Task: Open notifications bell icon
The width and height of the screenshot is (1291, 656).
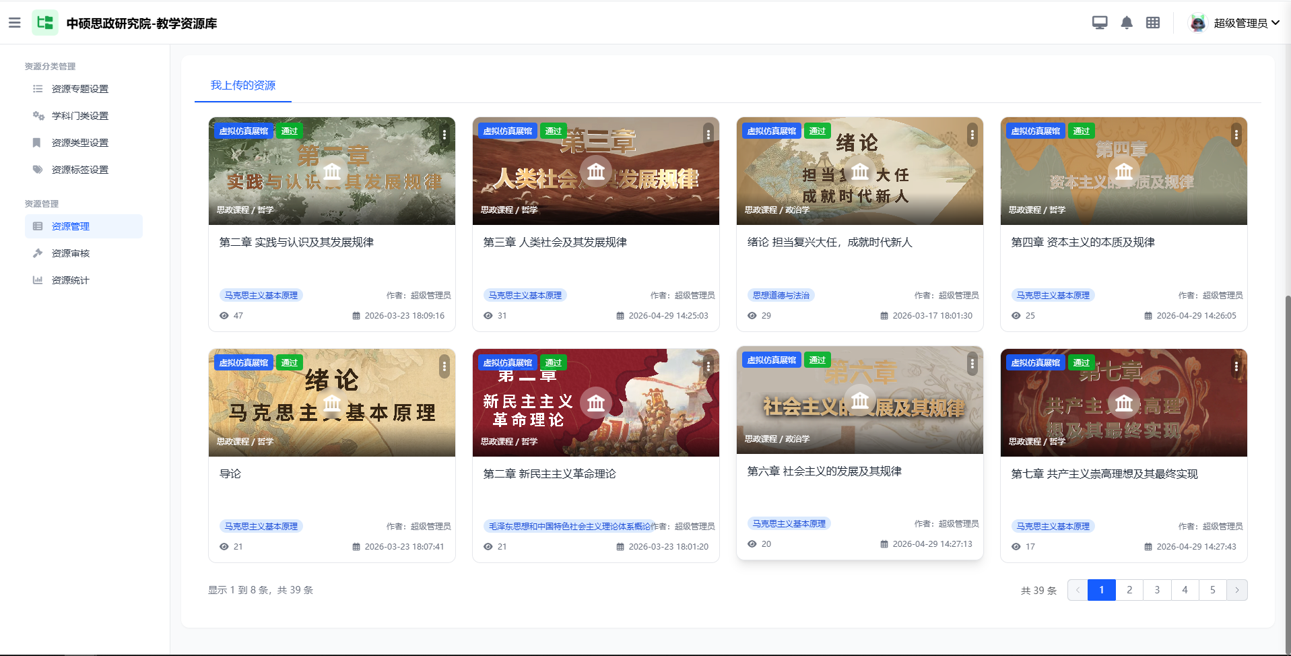Action: pyautogui.click(x=1127, y=23)
